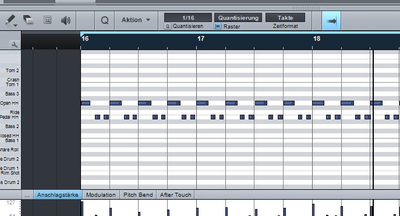
Task: Select the Open HH note at bar 16
Action: click(x=86, y=103)
